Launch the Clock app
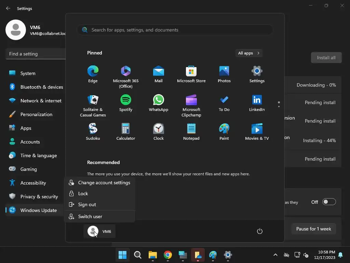Viewport: 350px width, 263px height. (x=159, y=132)
